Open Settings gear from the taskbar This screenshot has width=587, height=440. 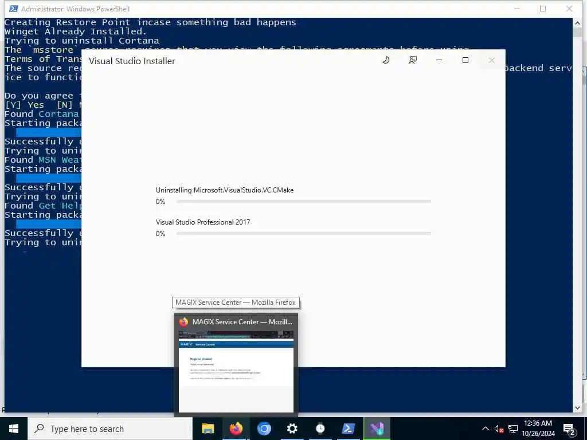coord(292,429)
